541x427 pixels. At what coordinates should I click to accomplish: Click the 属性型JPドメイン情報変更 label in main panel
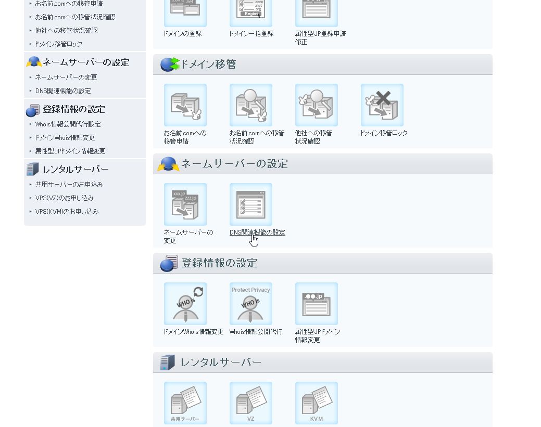(318, 335)
